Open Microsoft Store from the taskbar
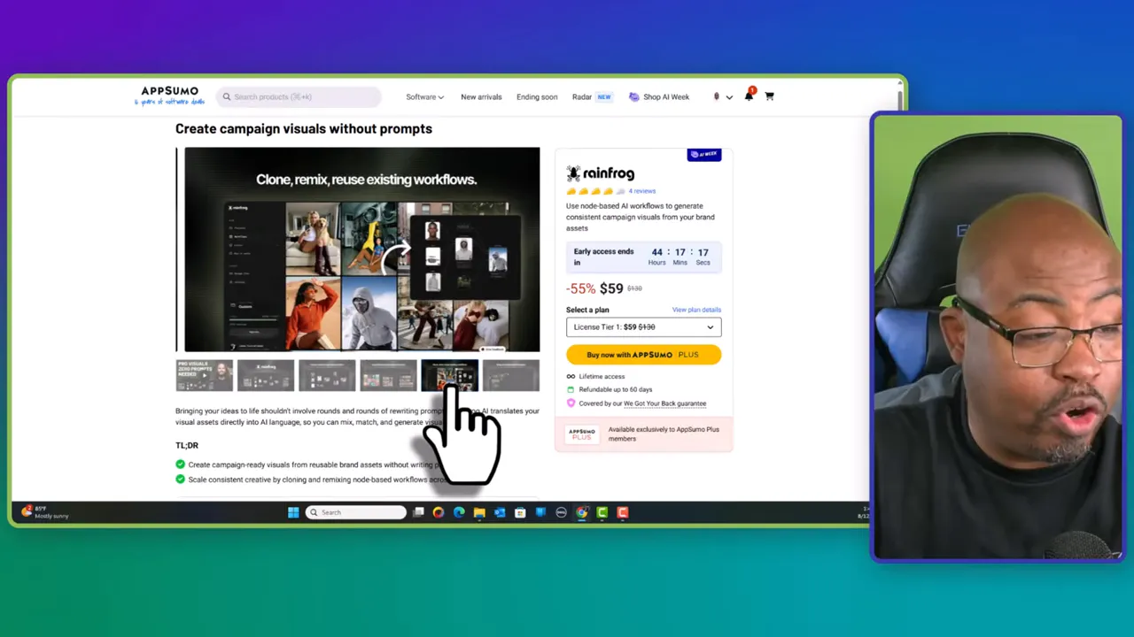This screenshot has height=637, width=1134. (x=520, y=512)
